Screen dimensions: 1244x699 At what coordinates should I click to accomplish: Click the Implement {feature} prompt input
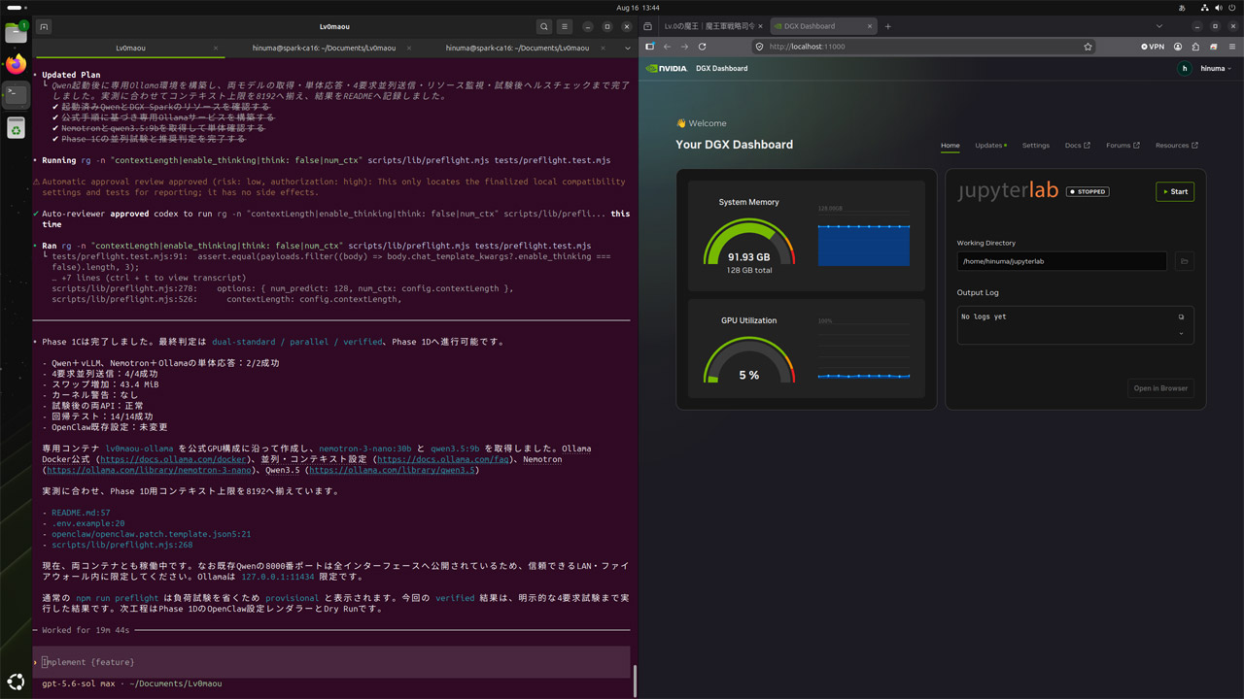[x=331, y=662]
